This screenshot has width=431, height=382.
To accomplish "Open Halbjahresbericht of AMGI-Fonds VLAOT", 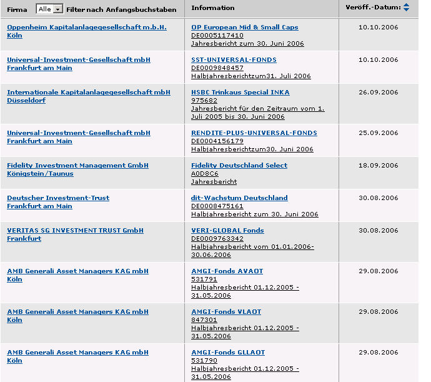I will coord(245,332).
